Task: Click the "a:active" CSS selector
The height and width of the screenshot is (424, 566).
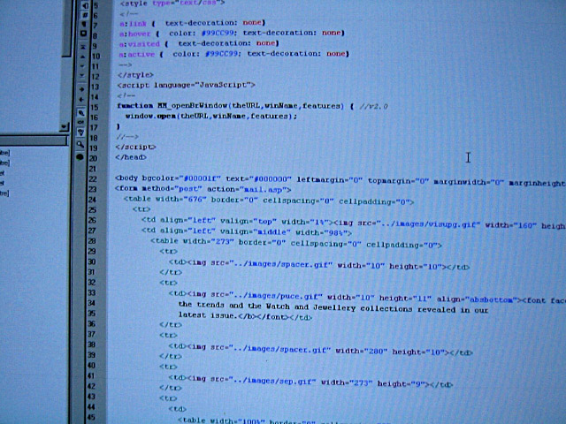Action: 137,55
